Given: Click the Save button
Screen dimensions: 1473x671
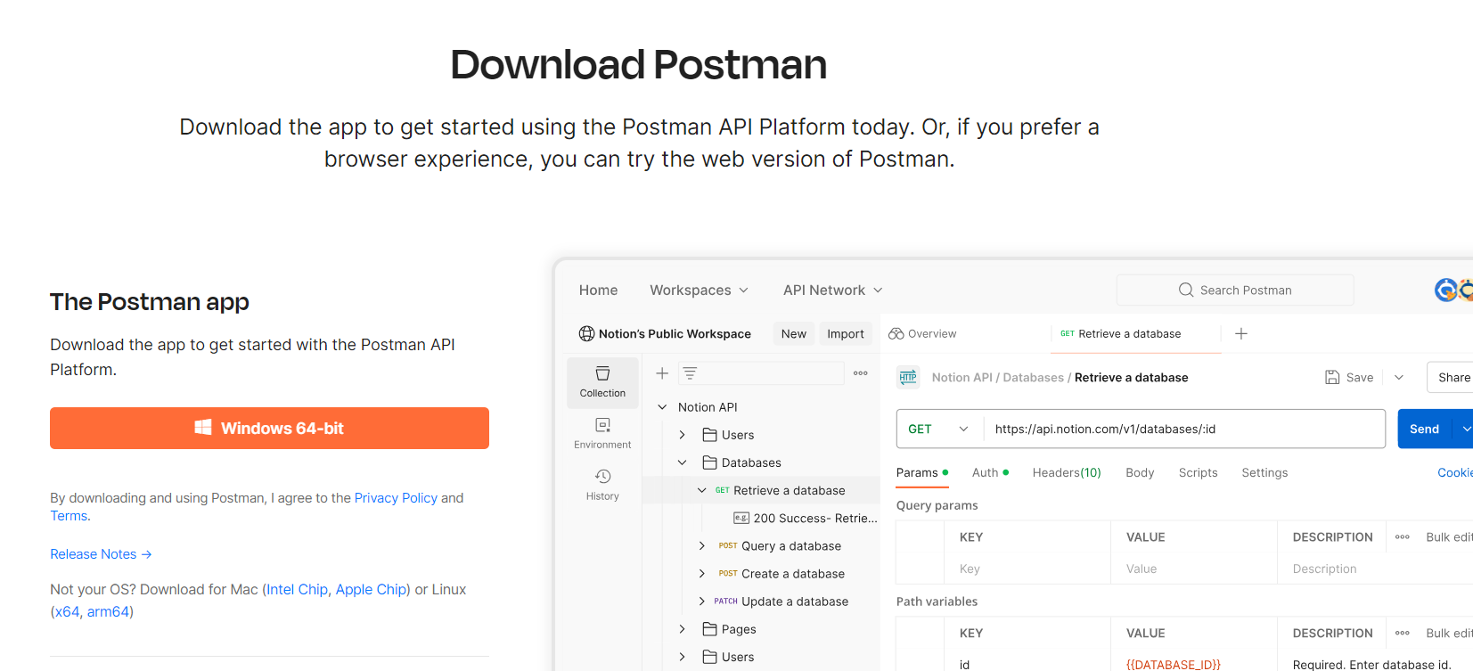Looking at the screenshot, I should click(1349, 378).
